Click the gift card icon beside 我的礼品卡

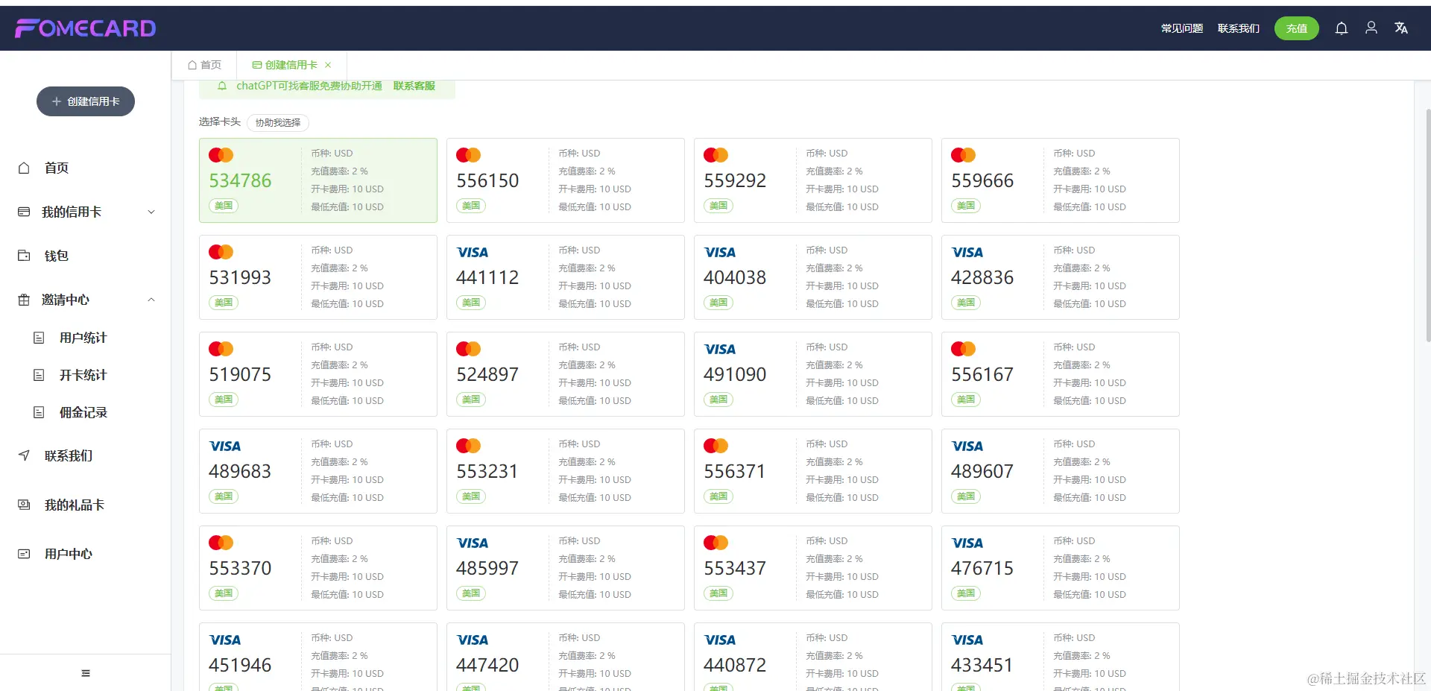click(24, 505)
